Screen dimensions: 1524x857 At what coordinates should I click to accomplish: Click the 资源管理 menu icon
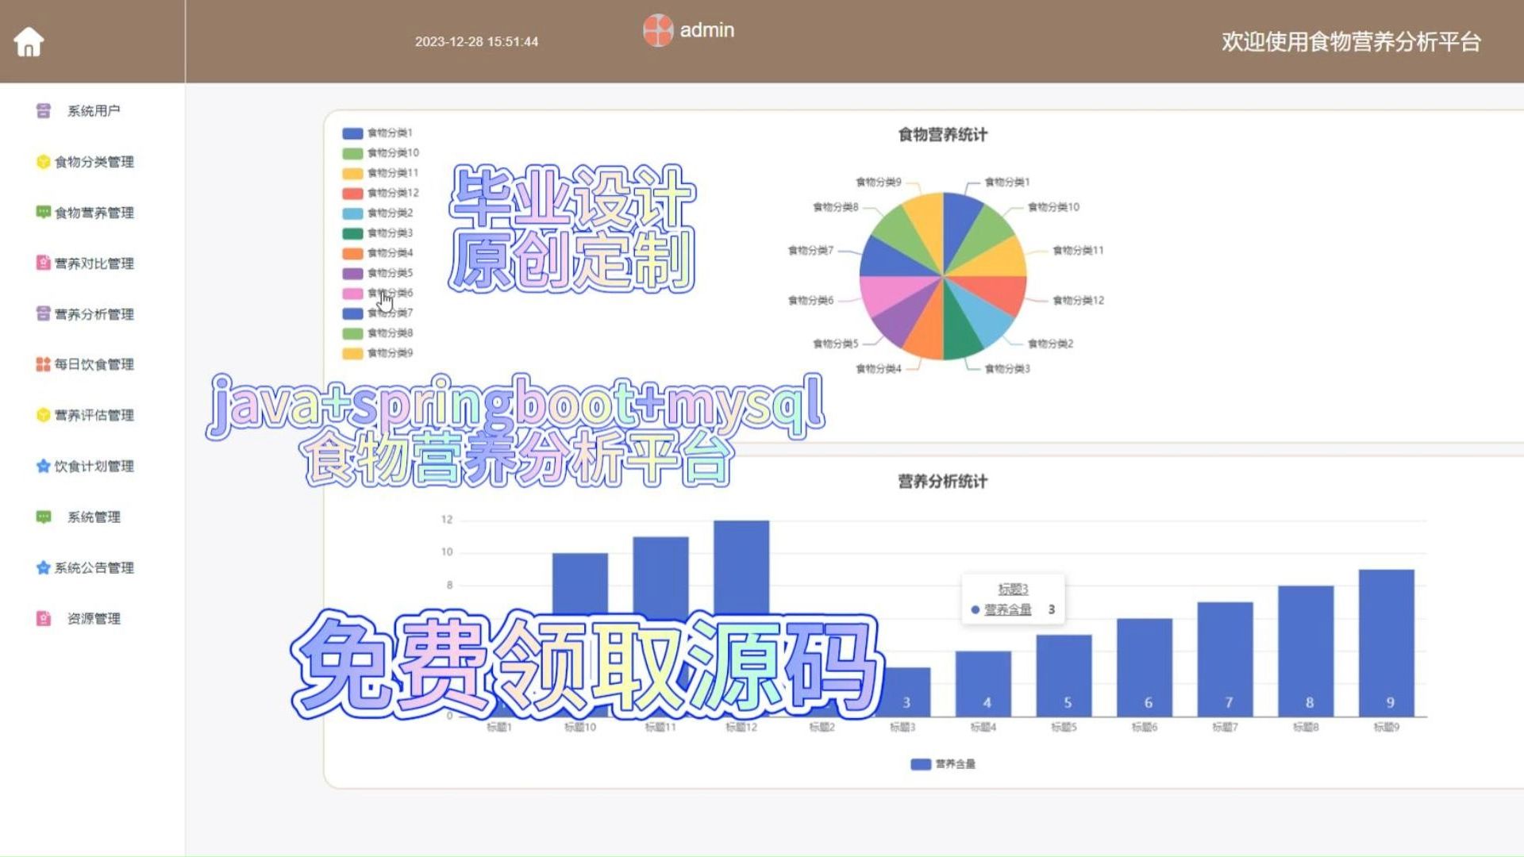[44, 618]
